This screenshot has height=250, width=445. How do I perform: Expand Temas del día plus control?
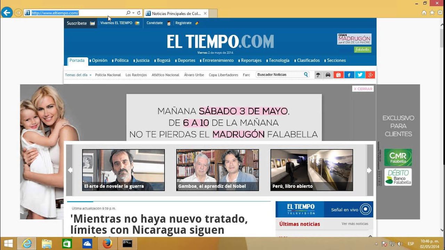point(90,75)
